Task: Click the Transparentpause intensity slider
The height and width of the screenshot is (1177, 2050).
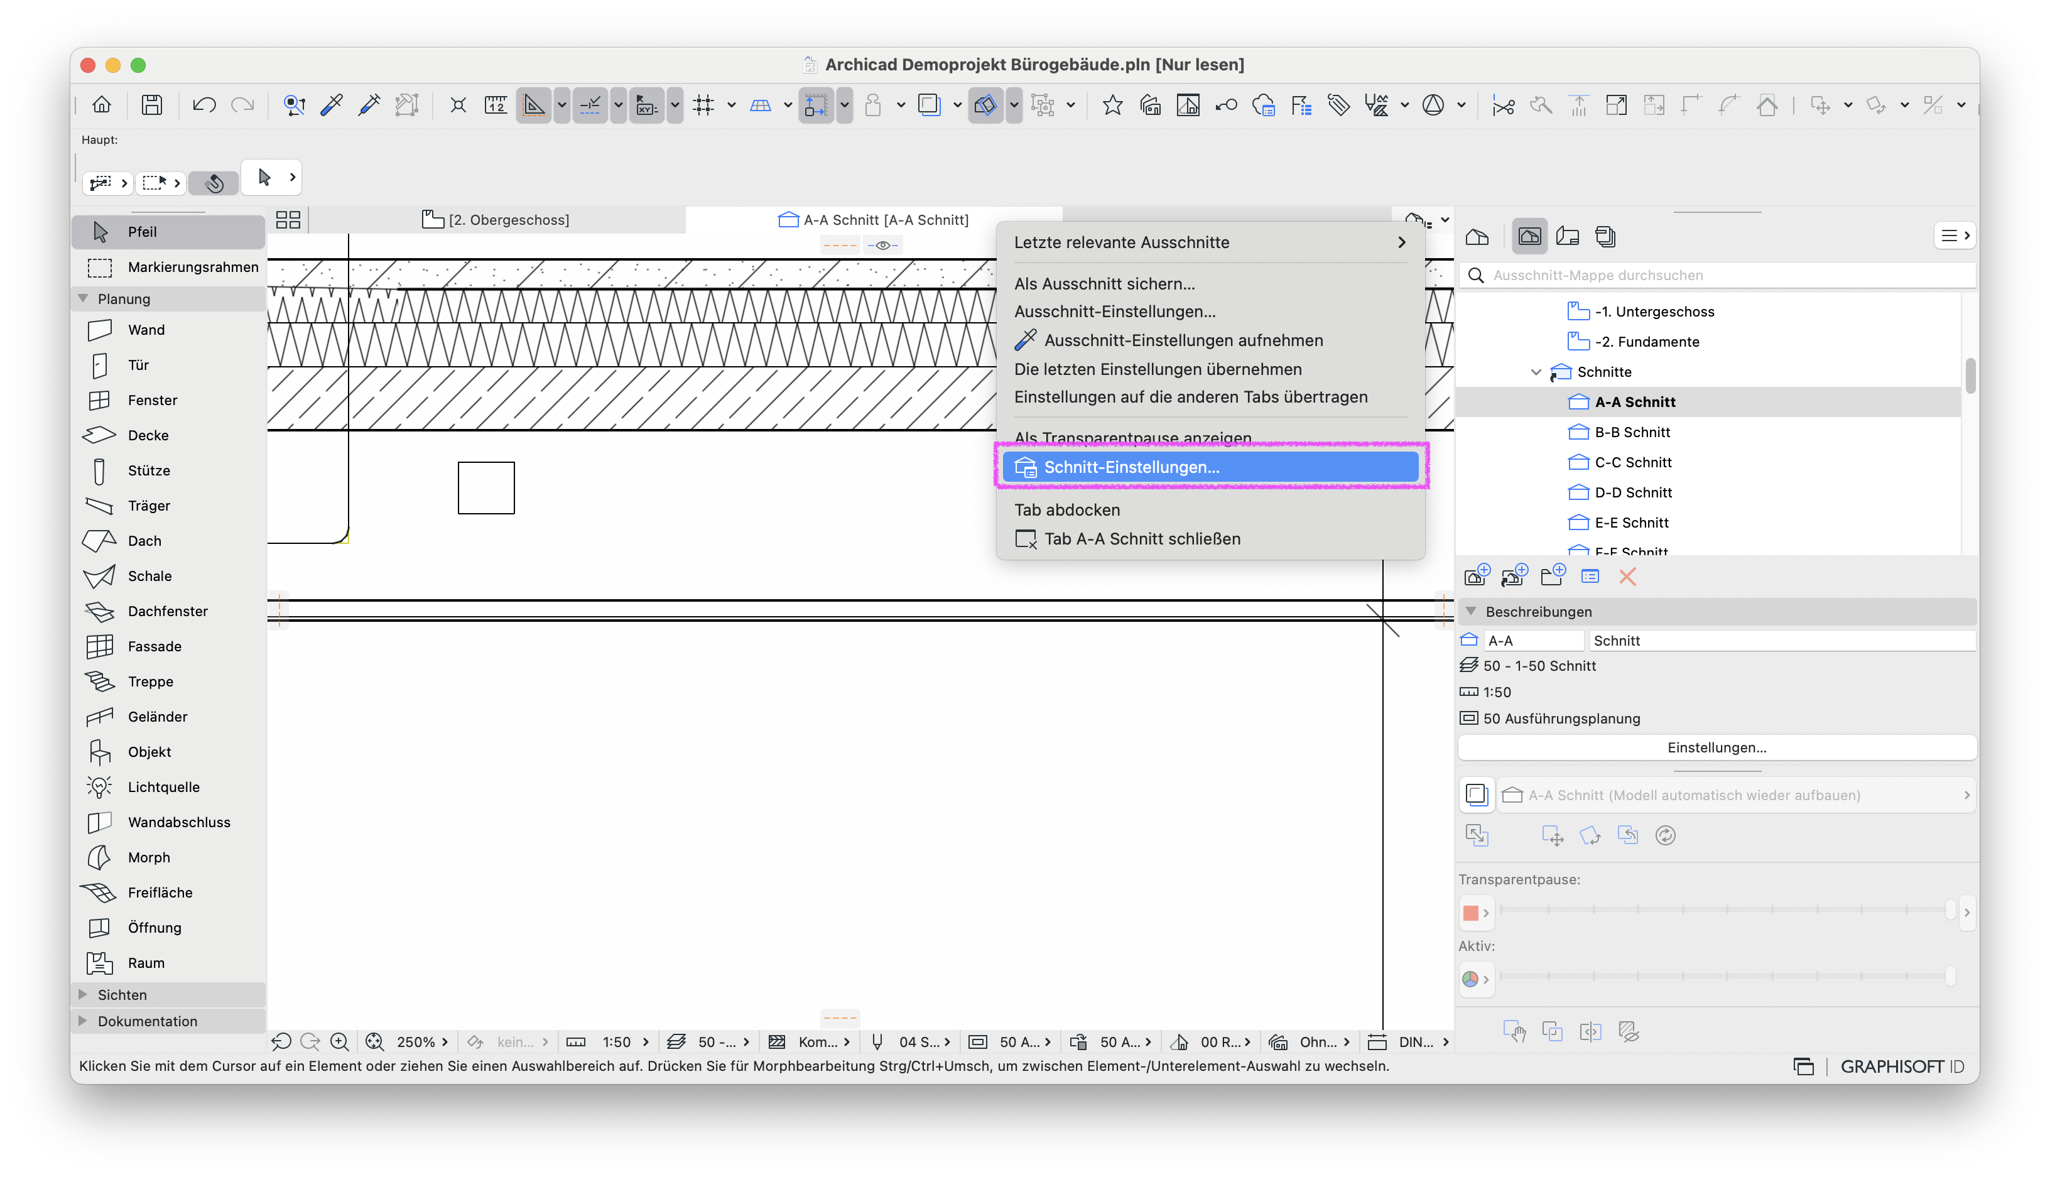Action: tap(1727, 910)
